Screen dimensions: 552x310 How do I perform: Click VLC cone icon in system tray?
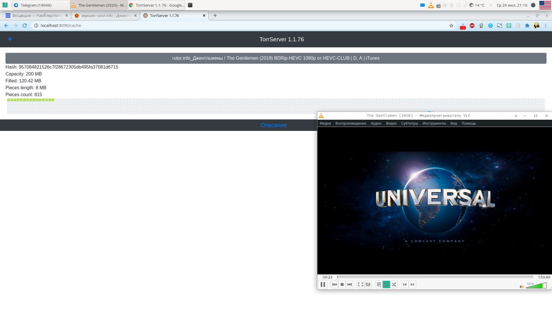tap(430, 5)
